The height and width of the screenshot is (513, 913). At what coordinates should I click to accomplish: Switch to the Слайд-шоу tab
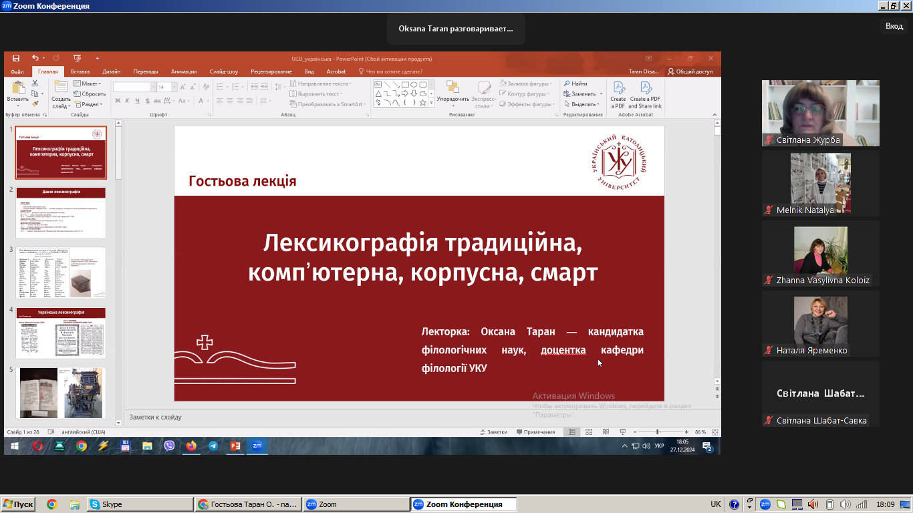pyautogui.click(x=224, y=71)
